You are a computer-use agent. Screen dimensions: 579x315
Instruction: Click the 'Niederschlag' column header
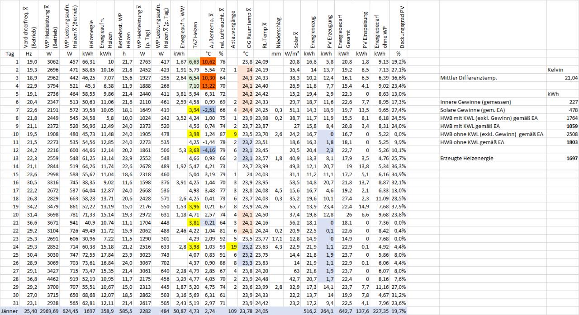[x=278, y=33]
